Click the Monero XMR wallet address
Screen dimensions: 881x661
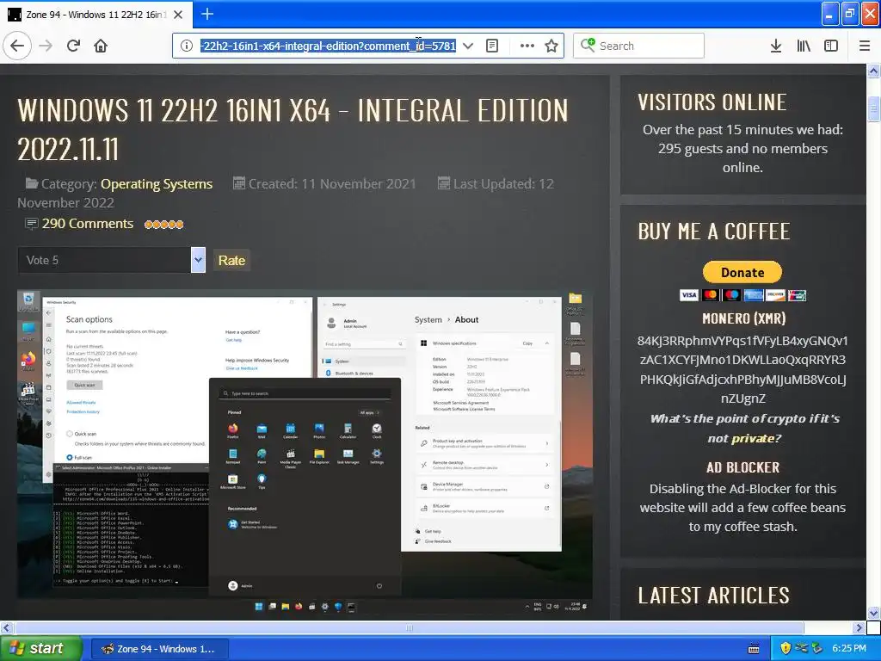click(742, 369)
